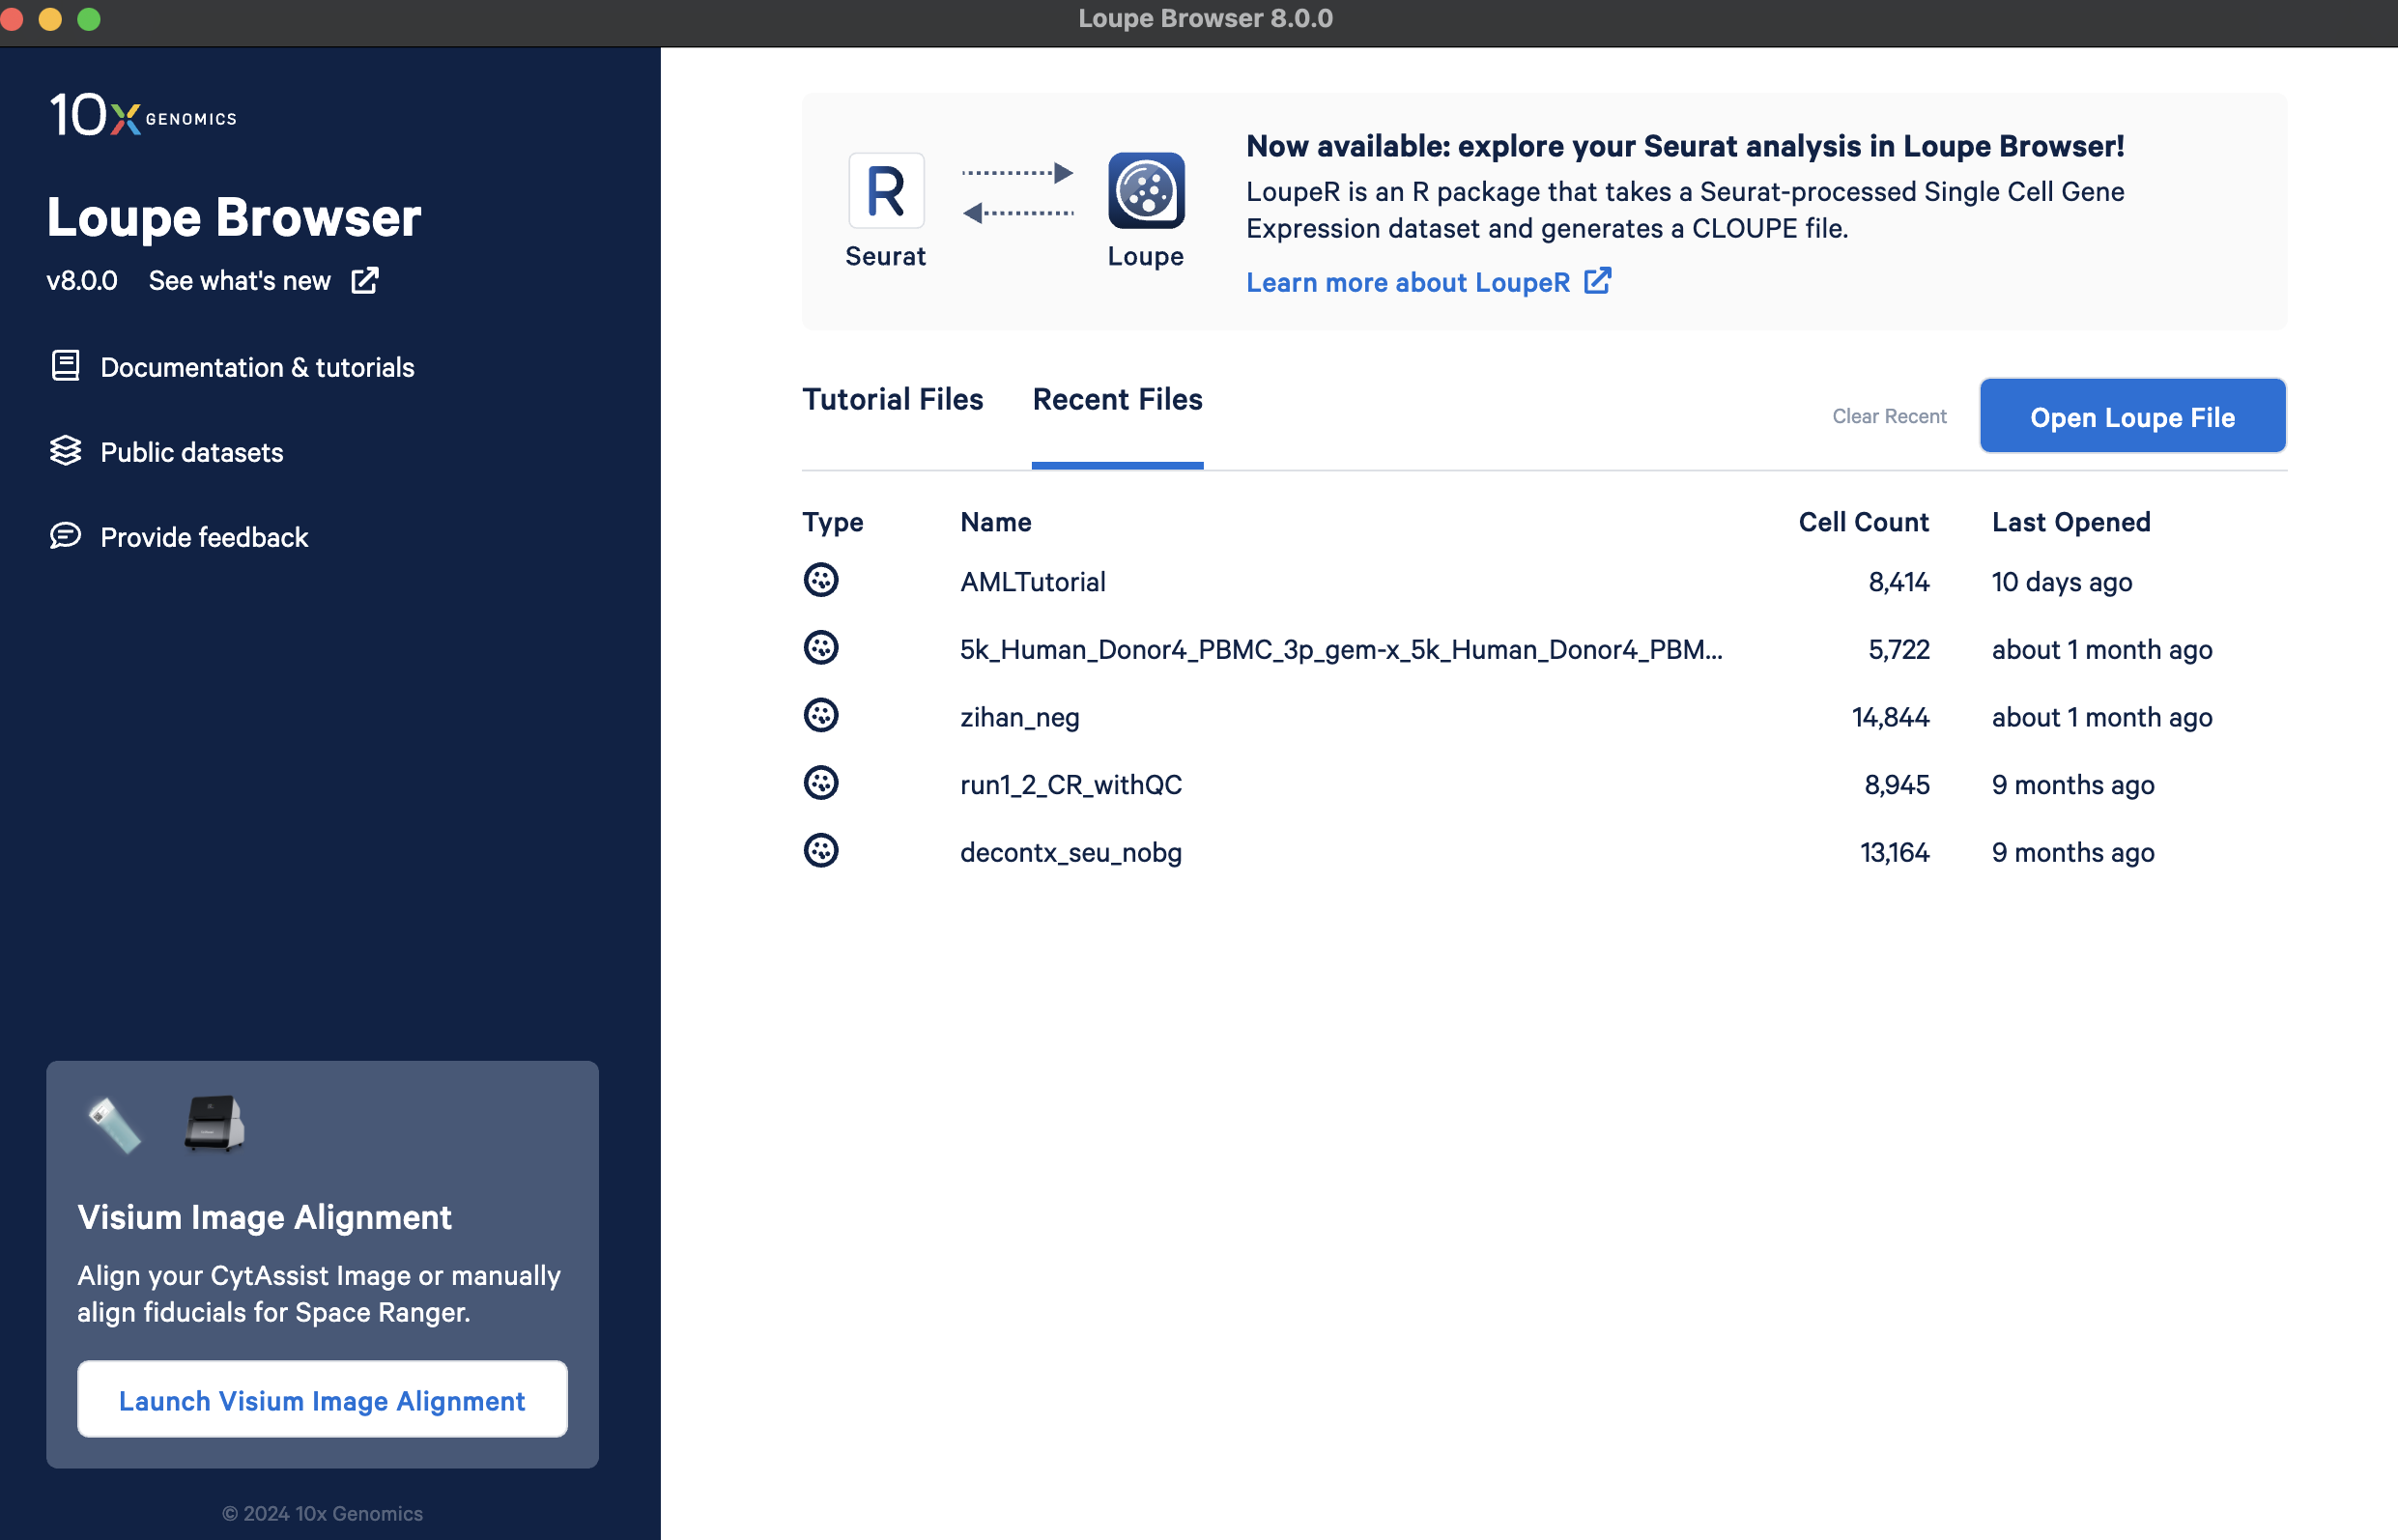Click the file type icon for AMLTutorial

click(x=821, y=580)
